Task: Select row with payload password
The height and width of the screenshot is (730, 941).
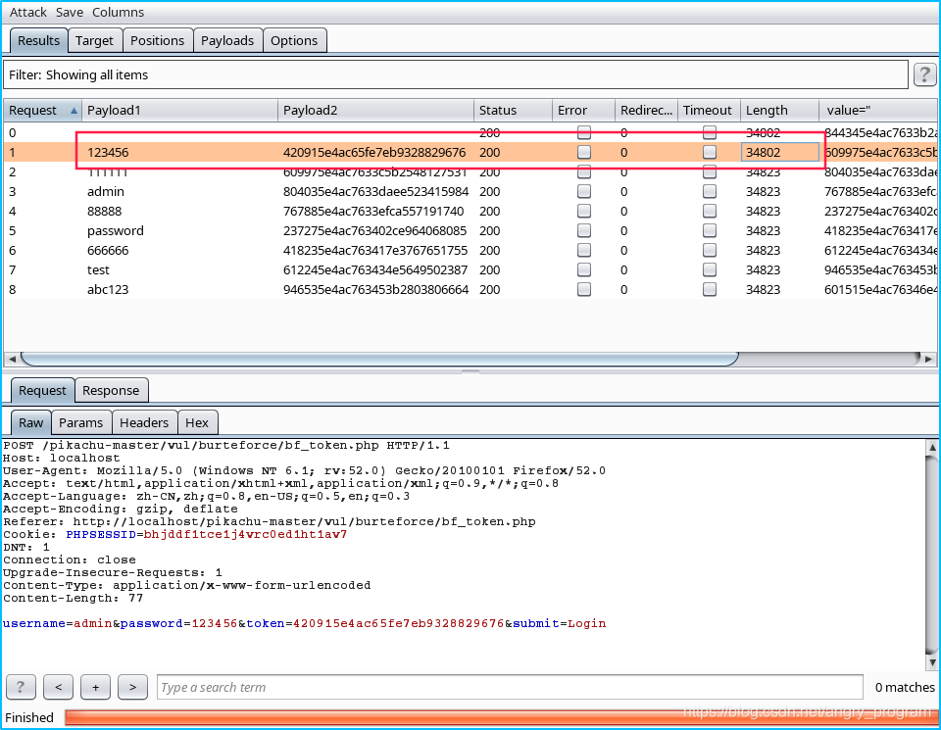Action: [470, 230]
